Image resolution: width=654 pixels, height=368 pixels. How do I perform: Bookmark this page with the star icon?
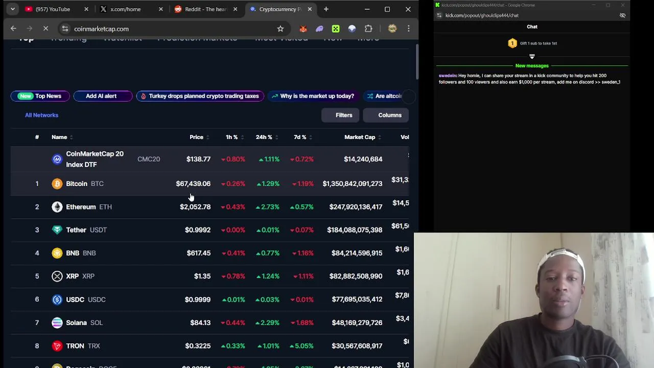[281, 29]
